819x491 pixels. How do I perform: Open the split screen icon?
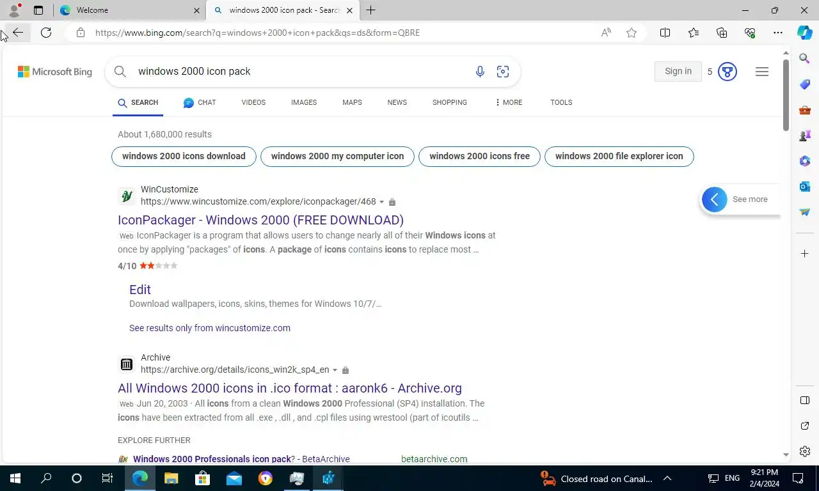665,33
